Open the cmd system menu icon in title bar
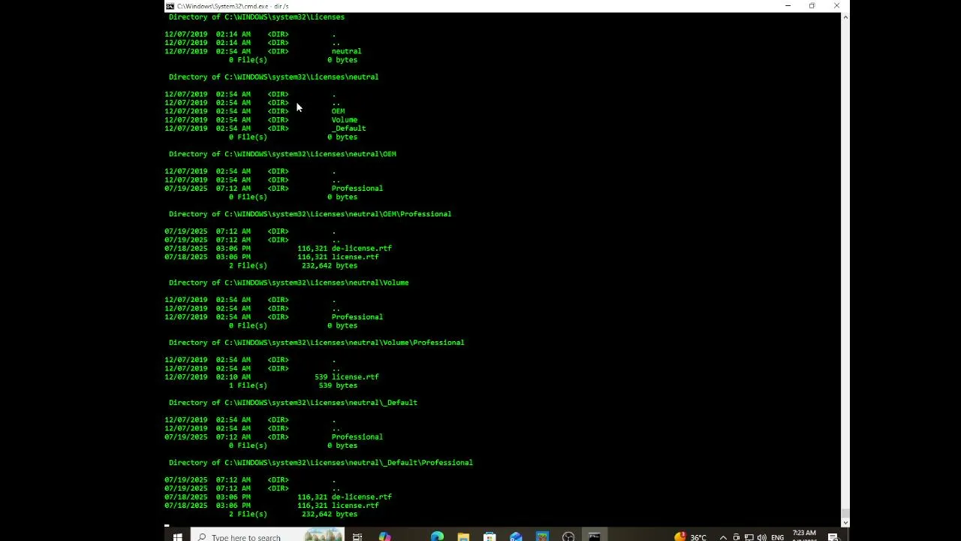 pos(170,6)
